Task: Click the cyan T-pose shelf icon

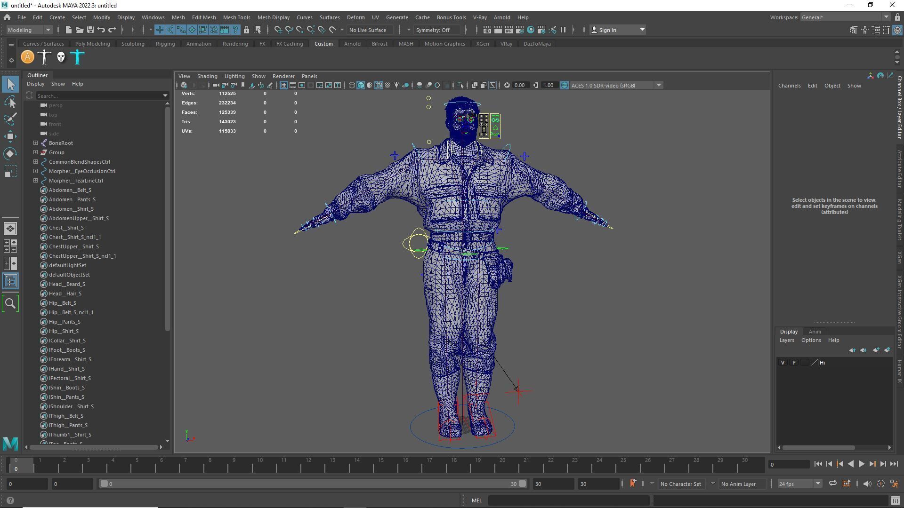Action: point(78,57)
